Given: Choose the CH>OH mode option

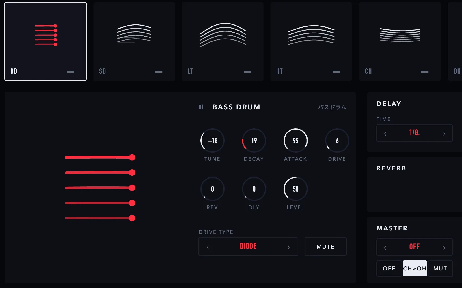Looking at the screenshot, I should tap(415, 268).
